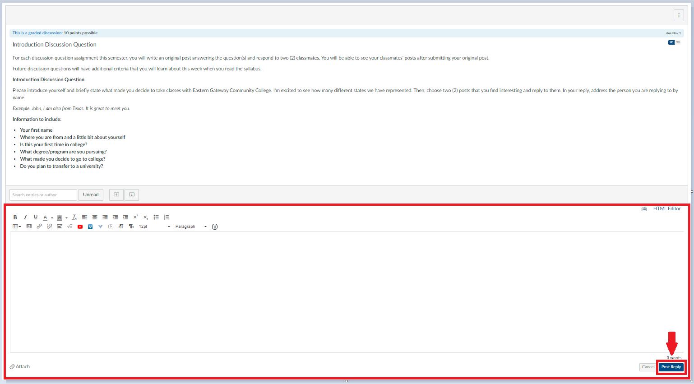Click the '10 points possible' text
Screen dimensions: 694x384
80,33
